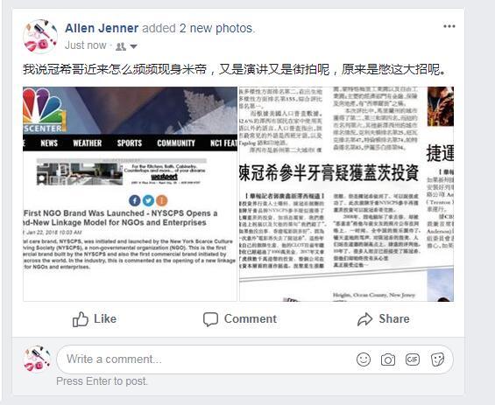Open the Chinese newspaper clipping photo
495x405 pixels.
click(346, 194)
